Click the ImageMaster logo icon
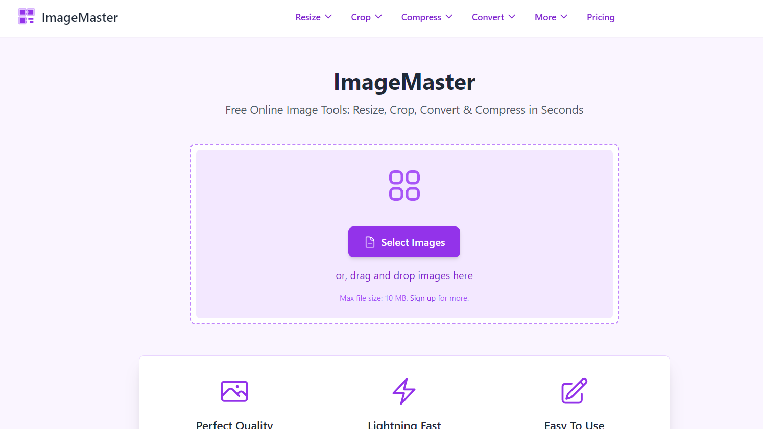The width and height of the screenshot is (763, 429). (27, 17)
